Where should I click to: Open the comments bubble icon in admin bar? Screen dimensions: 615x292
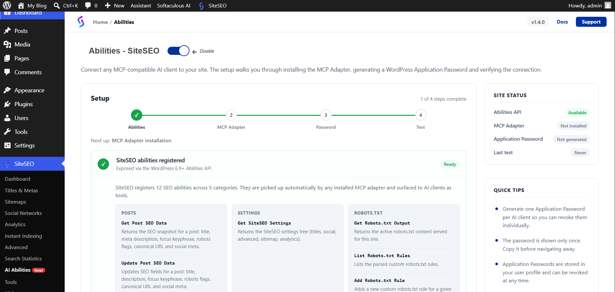[88, 5]
